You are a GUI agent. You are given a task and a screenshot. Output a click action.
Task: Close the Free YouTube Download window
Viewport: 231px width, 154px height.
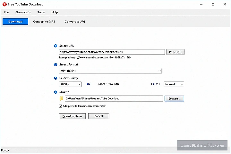point(225,4)
